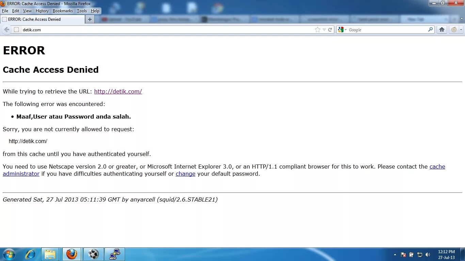This screenshot has height=261, width=465.
Task: Launch Internet Explorer from the taskbar
Action: tap(30, 254)
